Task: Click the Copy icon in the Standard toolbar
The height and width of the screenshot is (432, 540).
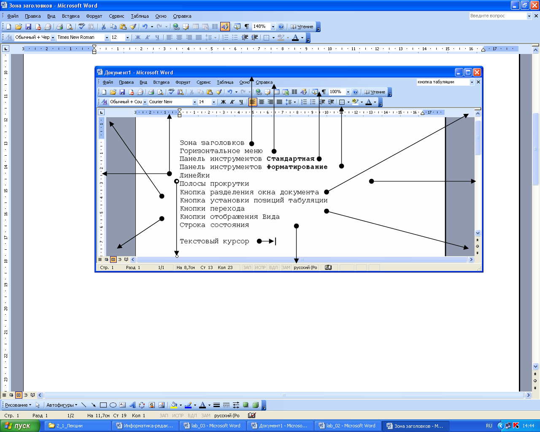Action: (113, 27)
